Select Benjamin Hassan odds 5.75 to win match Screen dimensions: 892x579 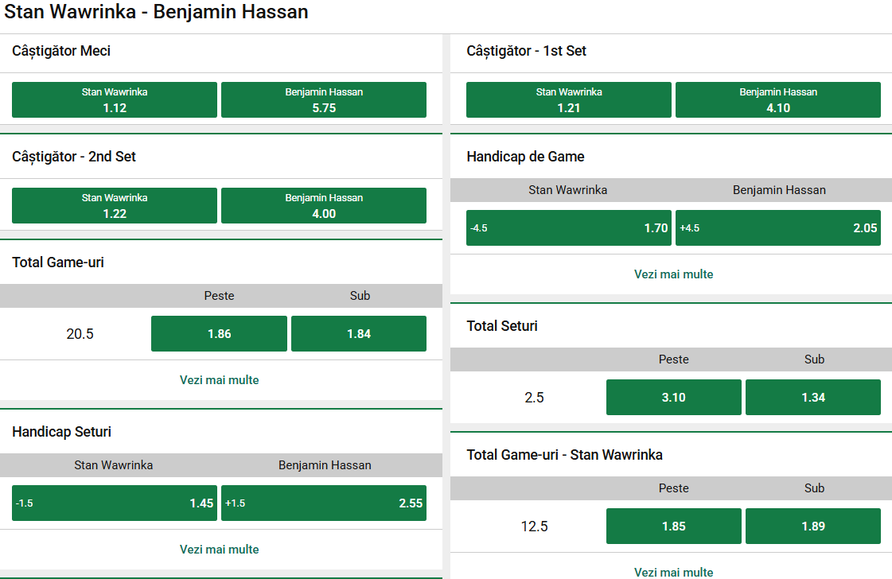[323, 99]
